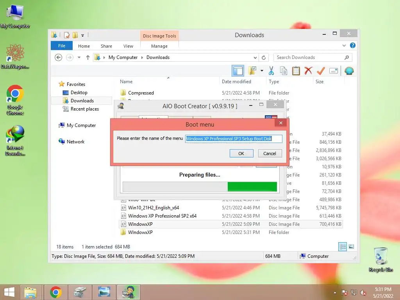Open Google Chrome from the taskbar

56,292
